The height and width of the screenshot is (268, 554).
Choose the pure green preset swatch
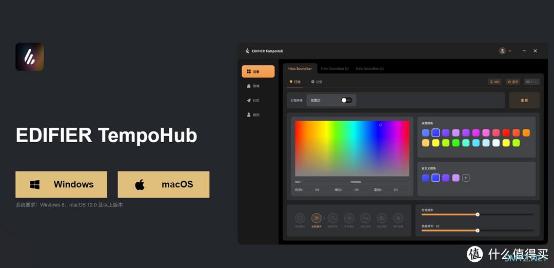(456, 143)
